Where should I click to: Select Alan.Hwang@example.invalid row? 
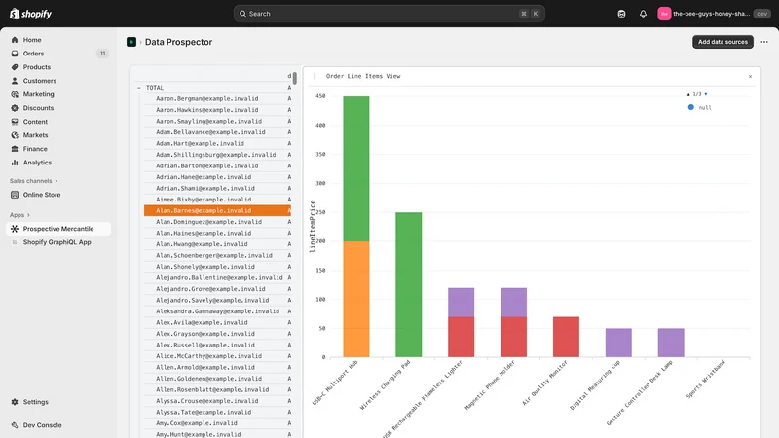[x=217, y=244]
